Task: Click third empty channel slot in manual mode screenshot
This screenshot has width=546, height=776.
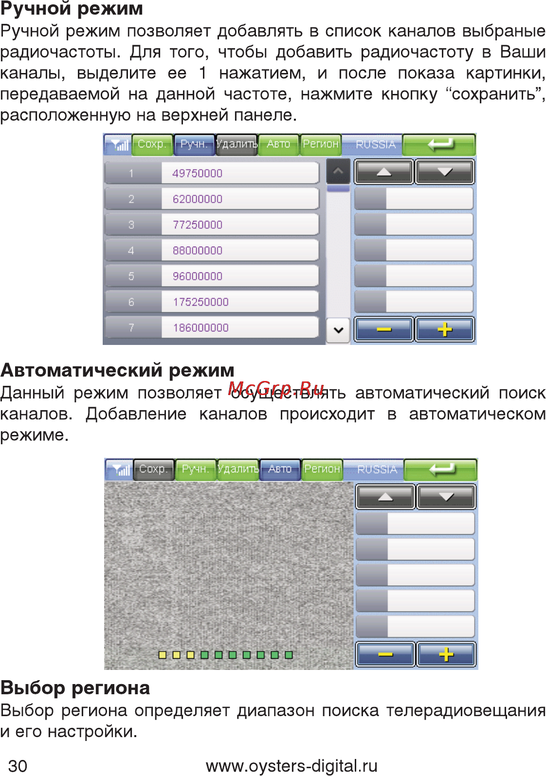Action: coord(414,251)
